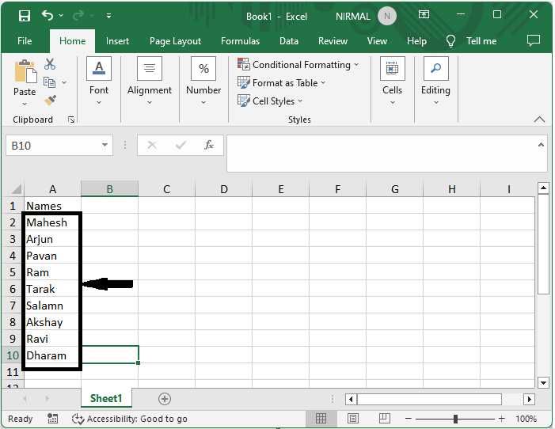Screen dimensions: 555x429
Task: Open the NIRMAL account avatar
Action: coord(387,16)
